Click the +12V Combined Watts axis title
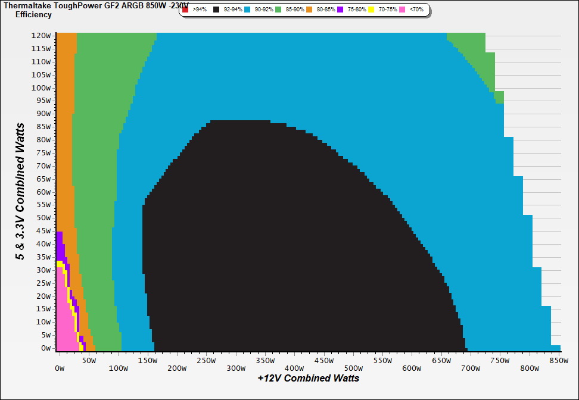Viewport: 579px width, 400px height. click(308, 378)
